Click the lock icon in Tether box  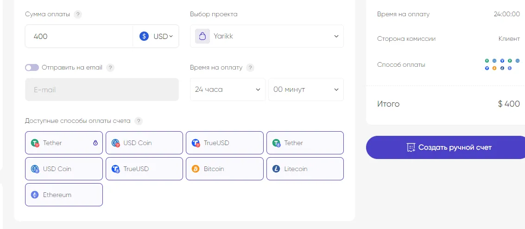[x=95, y=143]
